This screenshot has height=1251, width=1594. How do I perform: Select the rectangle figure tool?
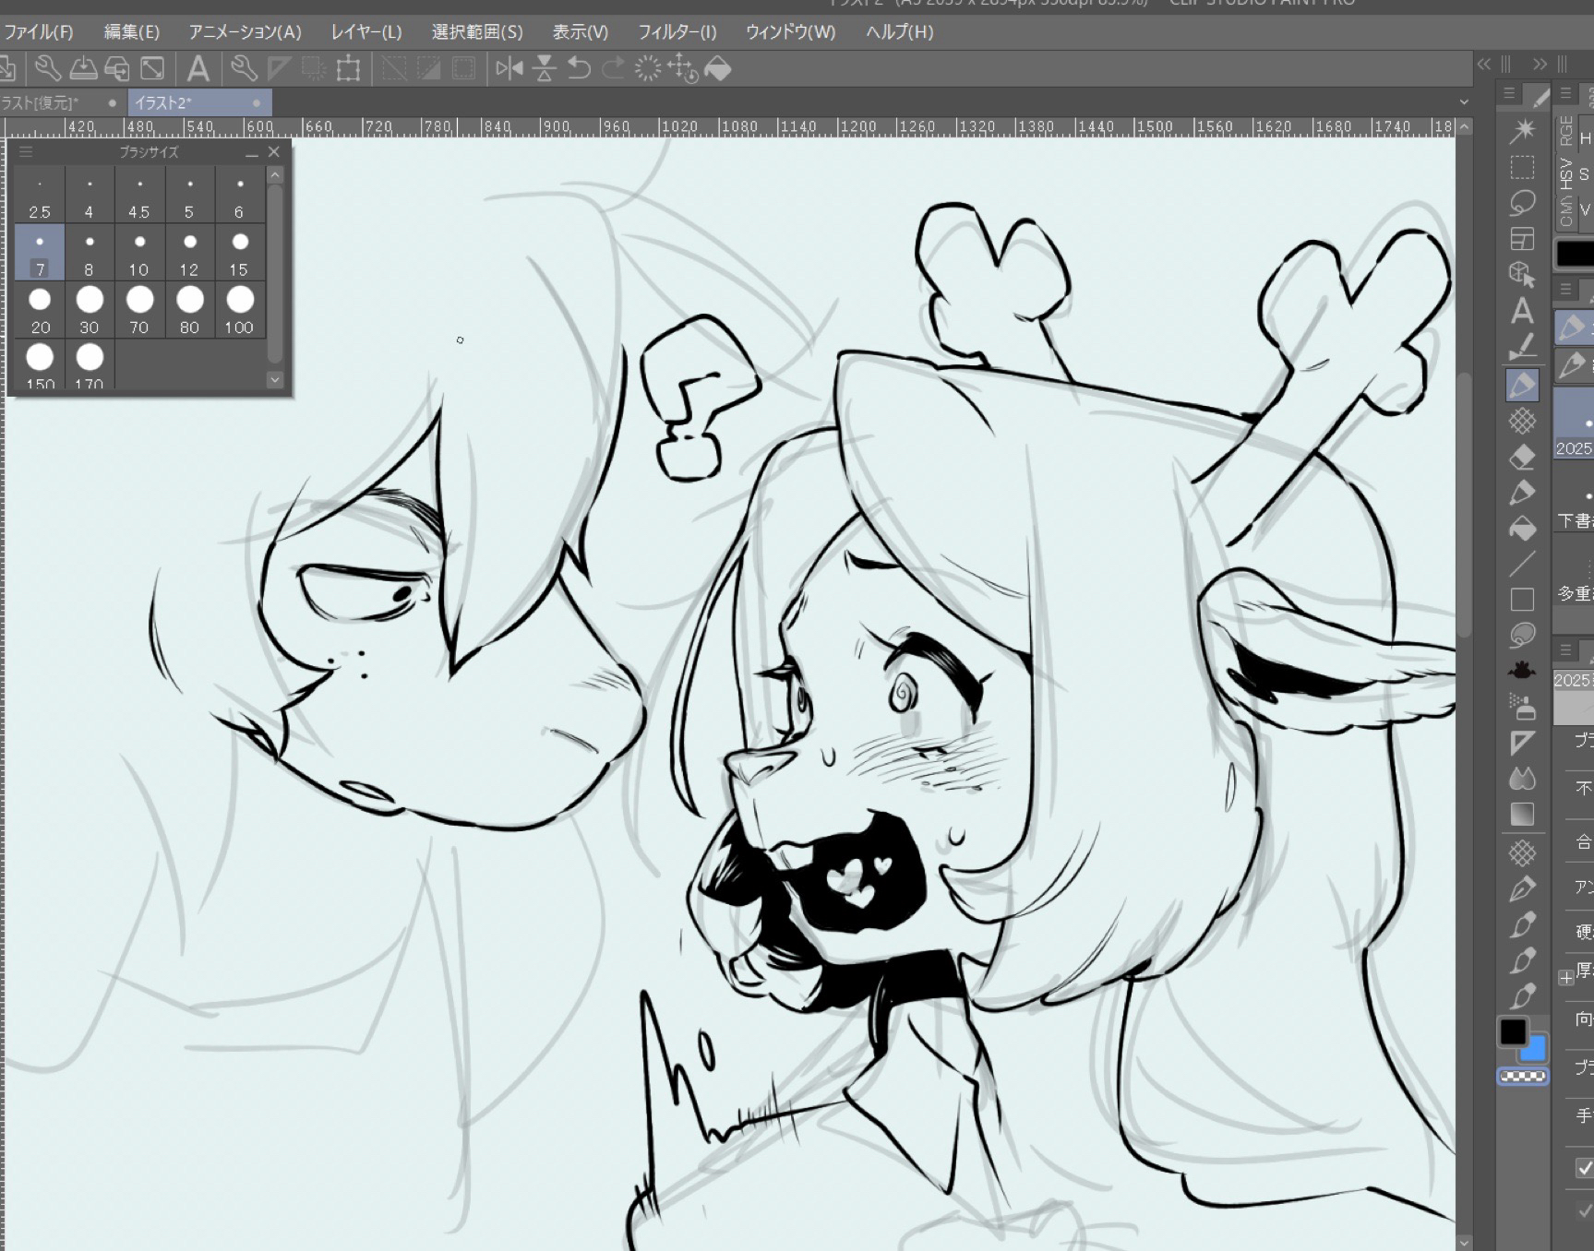pos(1522,600)
